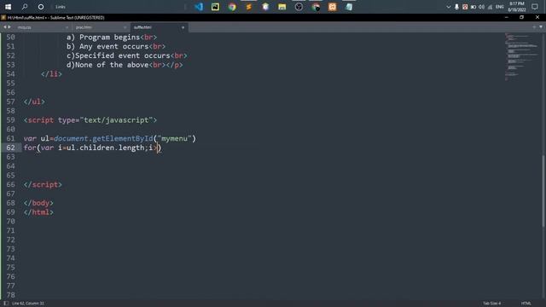Click the vertical editor scrollbar
Viewport: 546px width, 307px height.
coord(543,191)
